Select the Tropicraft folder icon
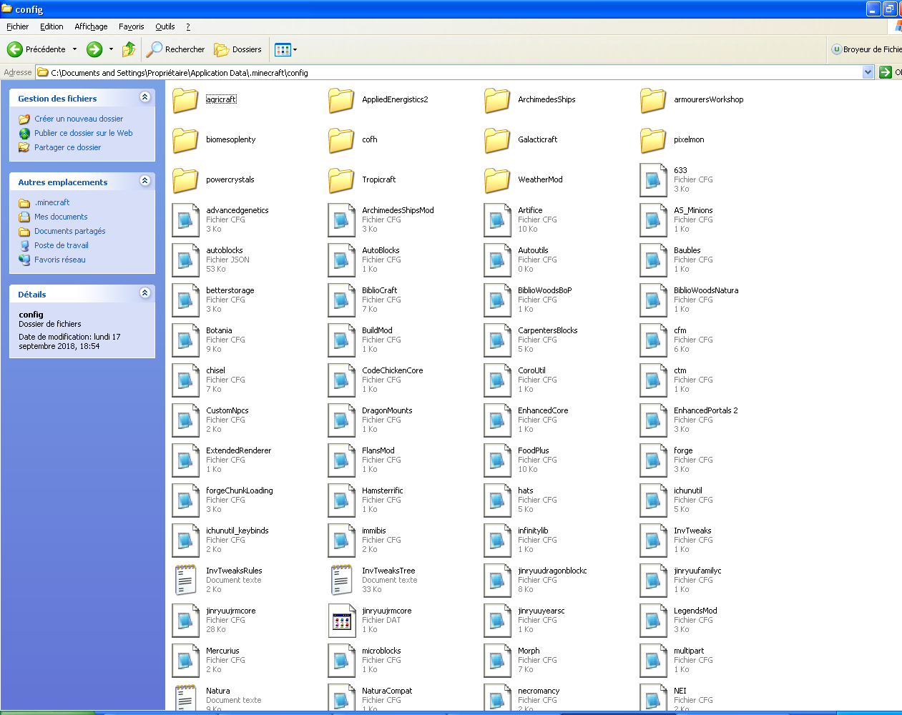Image resolution: width=902 pixels, height=715 pixels. [341, 180]
